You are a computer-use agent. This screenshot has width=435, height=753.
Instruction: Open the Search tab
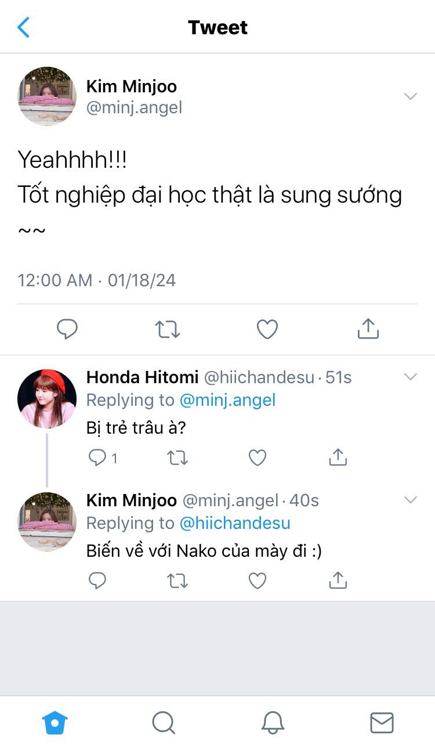pyautogui.click(x=164, y=723)
